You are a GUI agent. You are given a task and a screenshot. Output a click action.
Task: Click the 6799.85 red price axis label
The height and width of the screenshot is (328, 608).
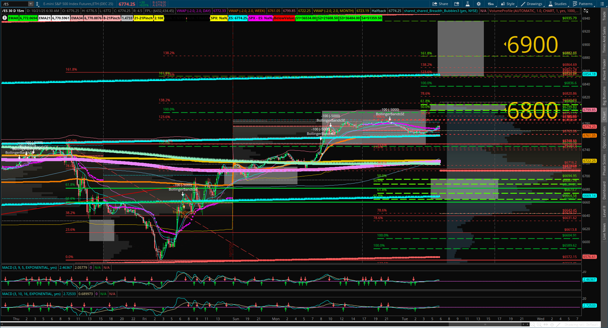coord(589,110)
